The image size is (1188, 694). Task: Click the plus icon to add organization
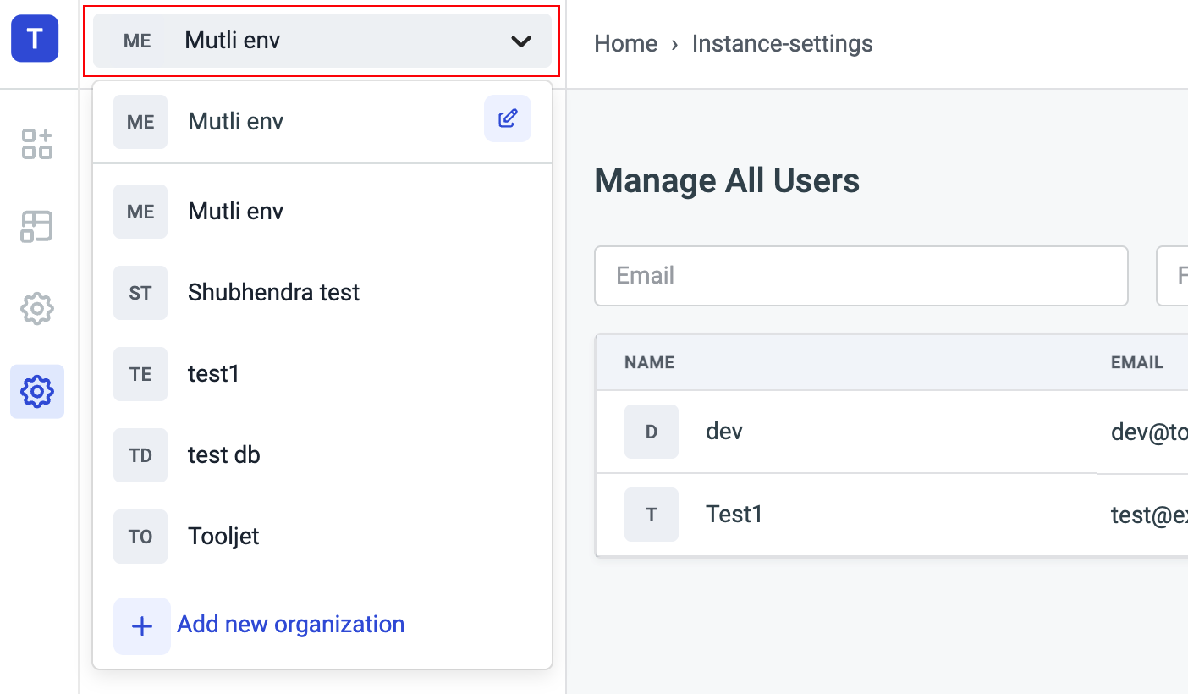pos(142,626)
